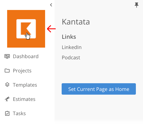Screen dimensions: 143x124
Task: Open the Estimates text label
Action: [x=24, y=99]
